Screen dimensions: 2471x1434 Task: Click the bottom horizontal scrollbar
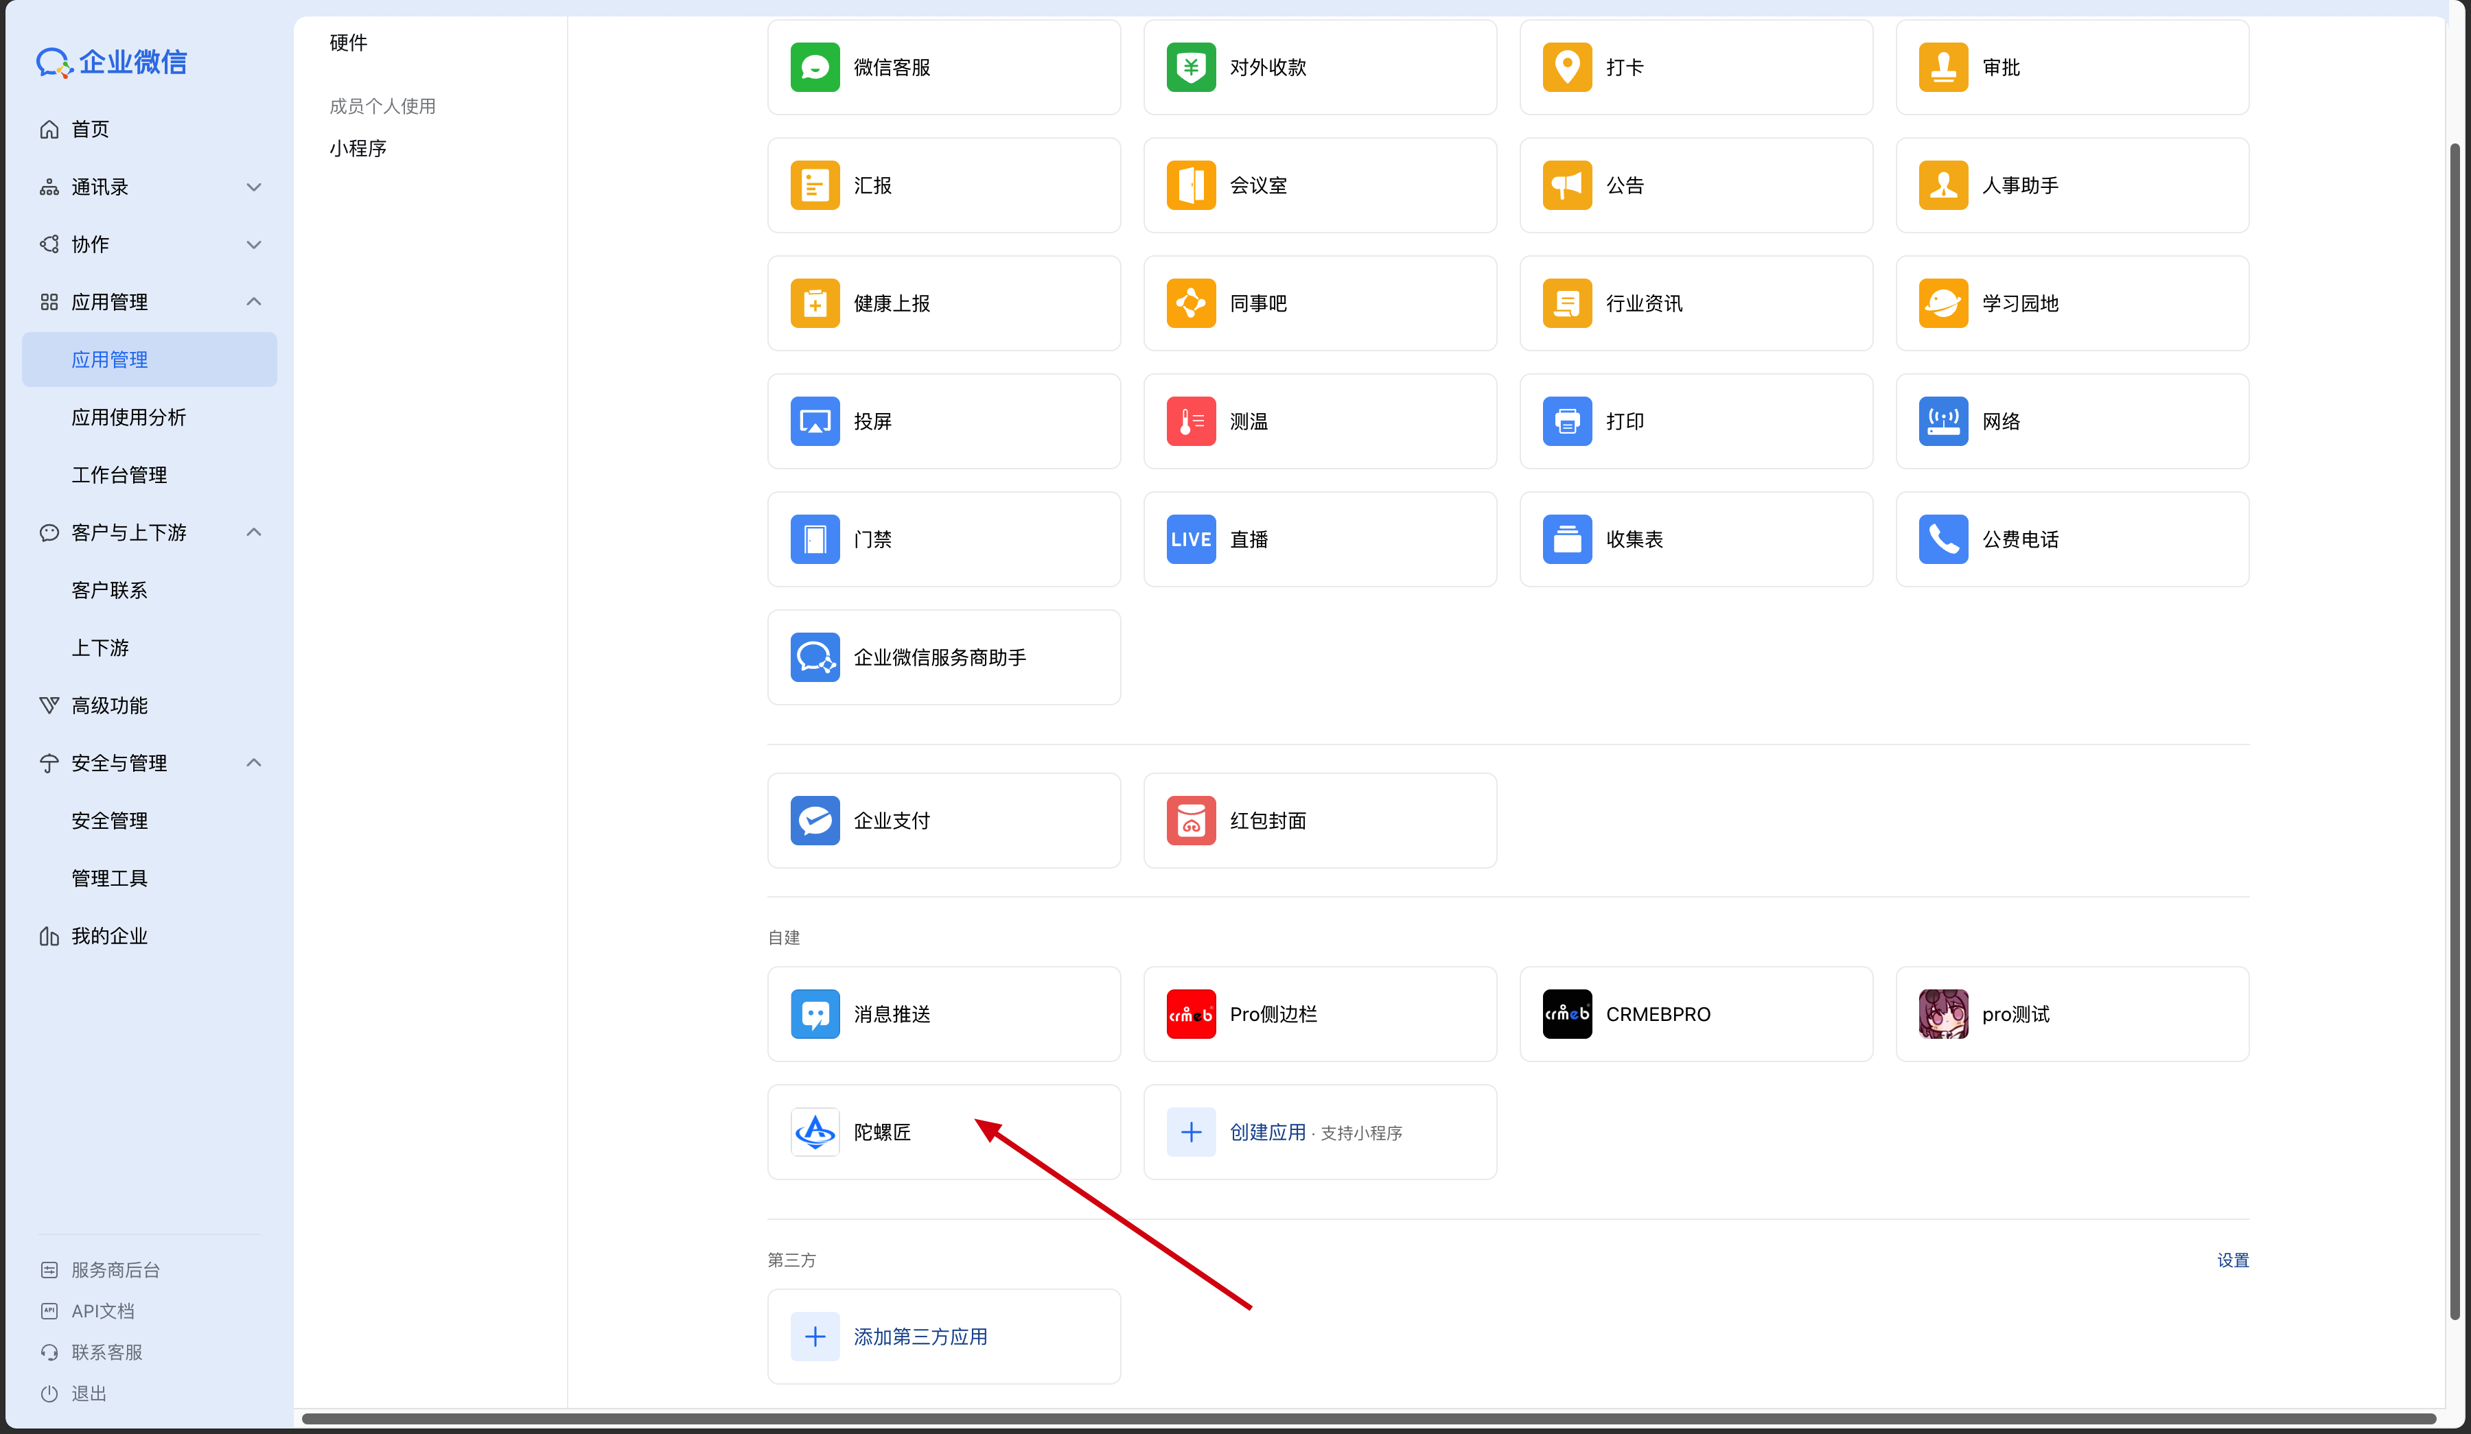pos(1368,1418)
